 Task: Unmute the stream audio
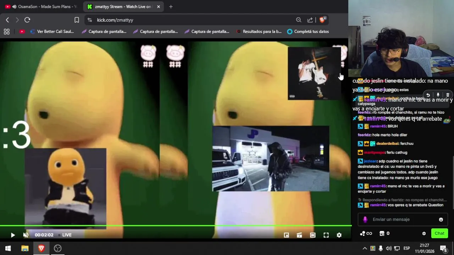pyautogui.click(x=26, y=235)
